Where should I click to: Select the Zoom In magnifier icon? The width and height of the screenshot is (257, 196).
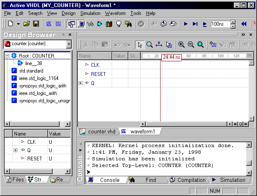pos(181,44)
